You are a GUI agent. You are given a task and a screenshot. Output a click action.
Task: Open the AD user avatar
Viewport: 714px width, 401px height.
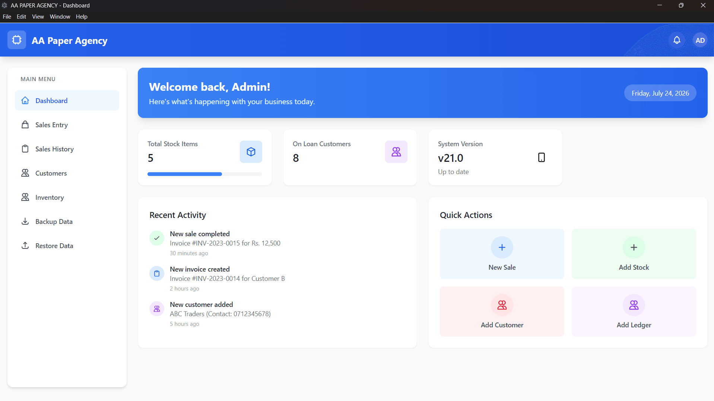700,40
